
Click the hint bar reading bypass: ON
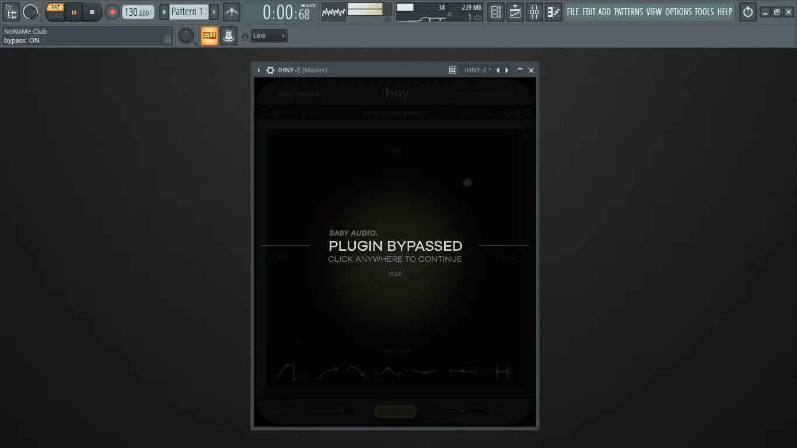click(88, 36)
